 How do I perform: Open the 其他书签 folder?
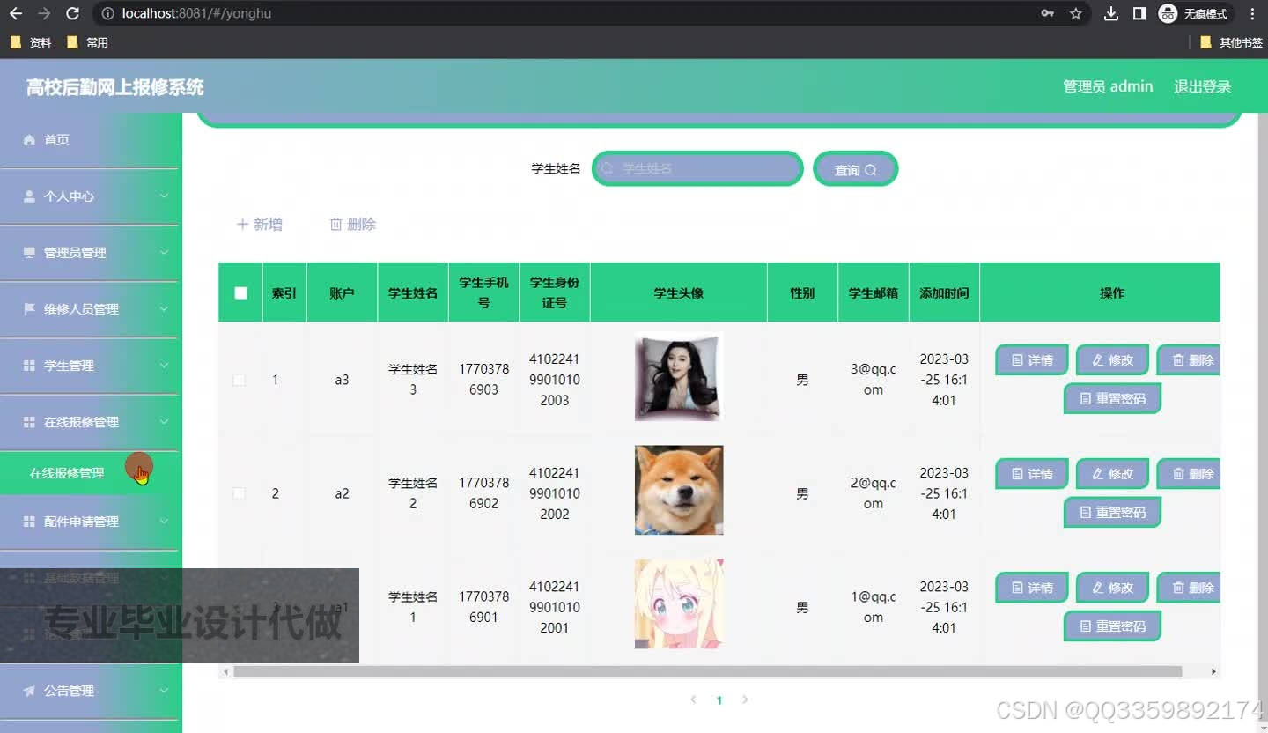tap(1231, 42)
